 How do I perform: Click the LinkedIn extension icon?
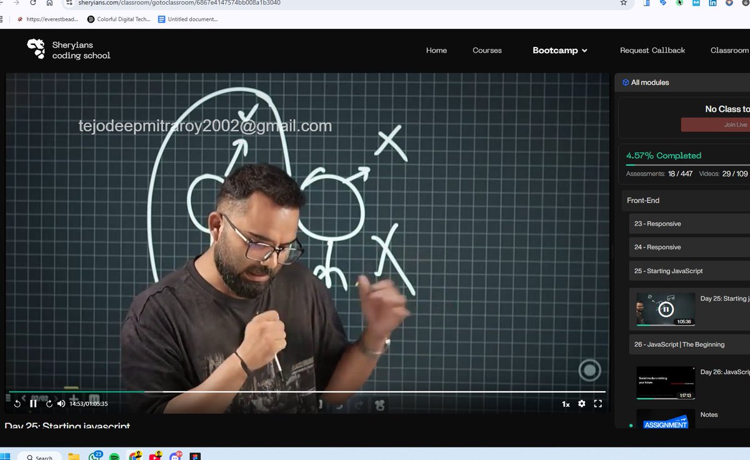pos(712,3)
